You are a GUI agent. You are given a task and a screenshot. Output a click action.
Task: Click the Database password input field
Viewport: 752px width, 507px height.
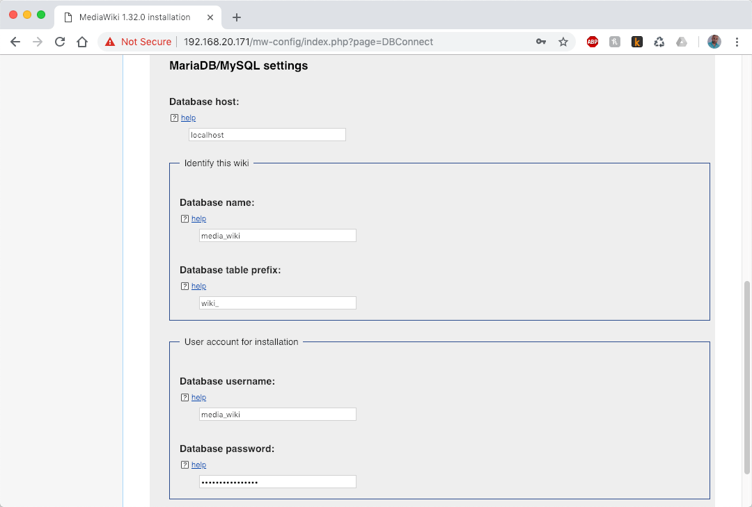(277, 481)
